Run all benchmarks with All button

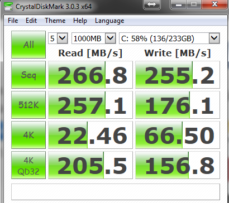28,45
